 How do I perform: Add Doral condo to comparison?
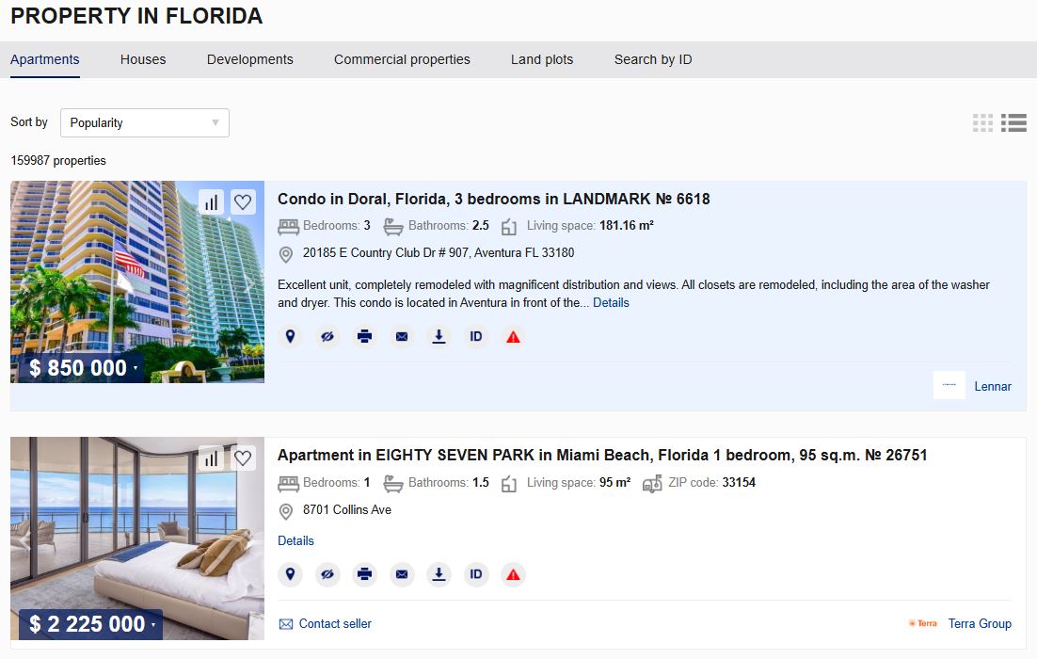click(x=211, y=201)
